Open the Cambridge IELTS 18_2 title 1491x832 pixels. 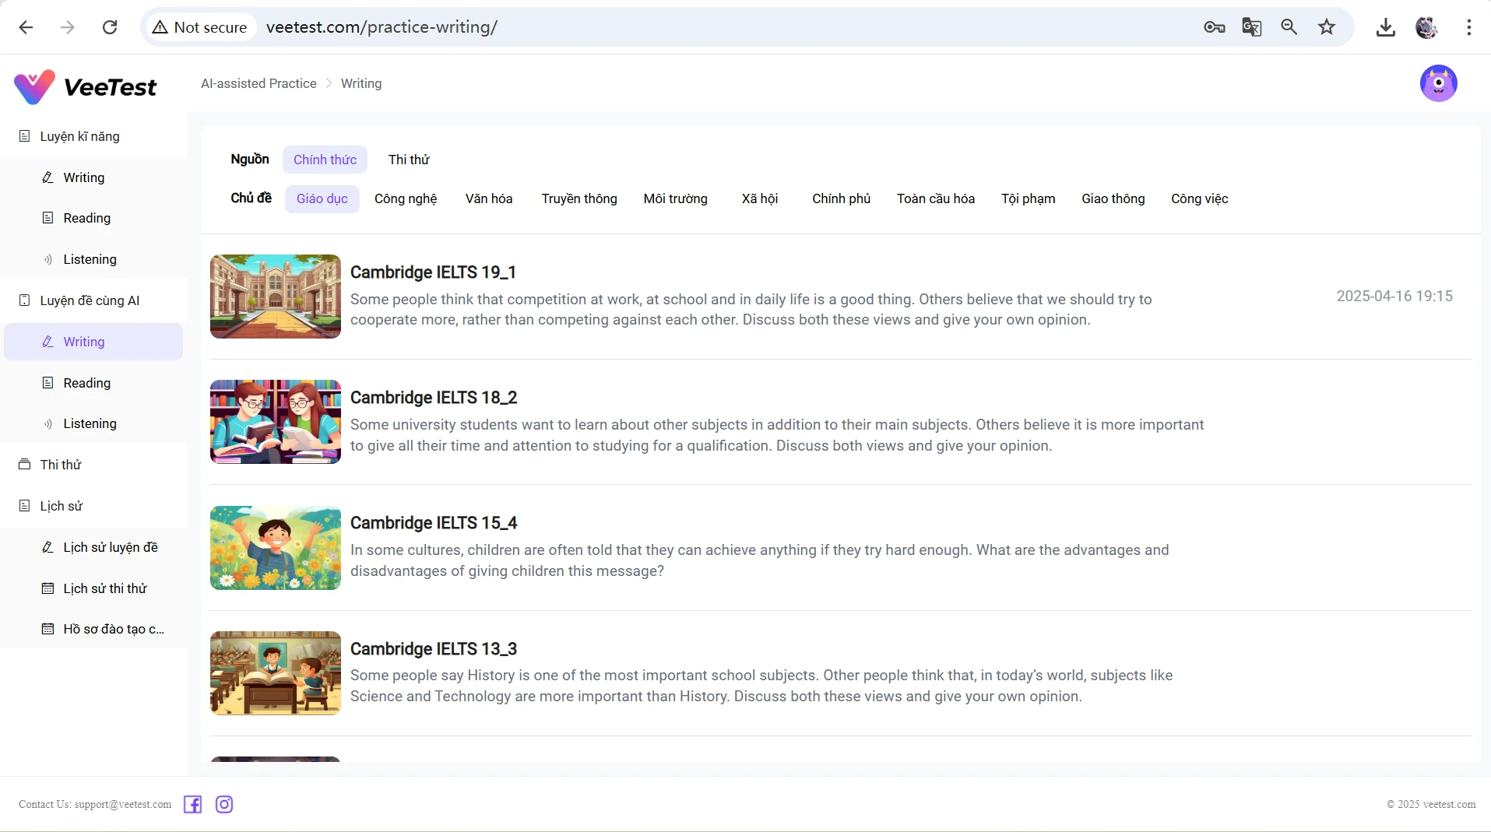pyautogui.click(x=434, y=398)
